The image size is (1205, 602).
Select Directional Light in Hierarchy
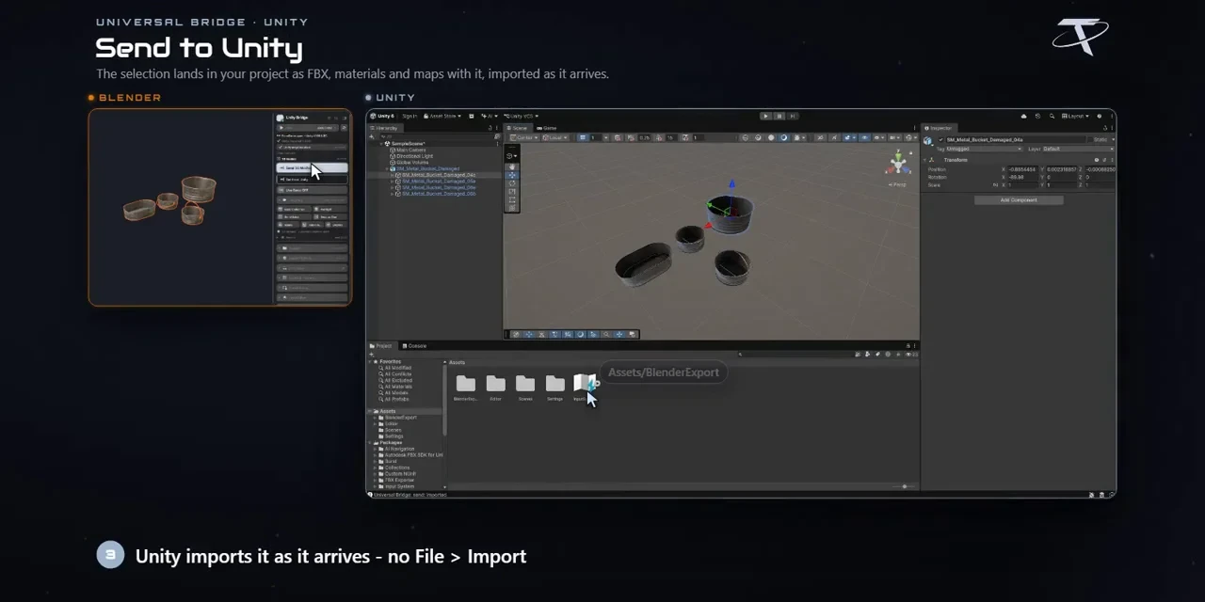click(415, 156)
